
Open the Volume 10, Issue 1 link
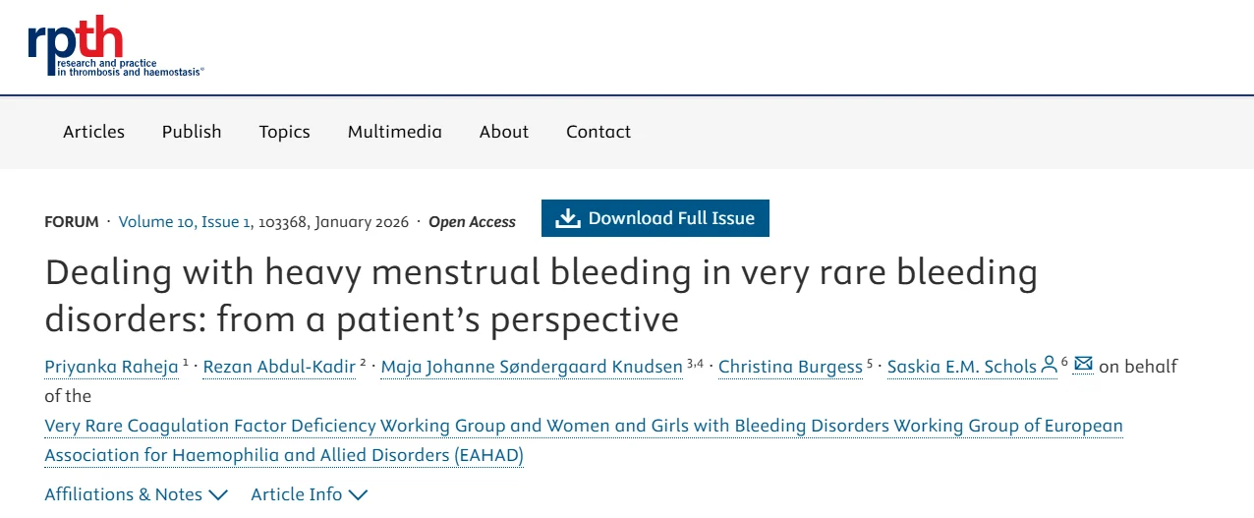click(x=185, y=222)
